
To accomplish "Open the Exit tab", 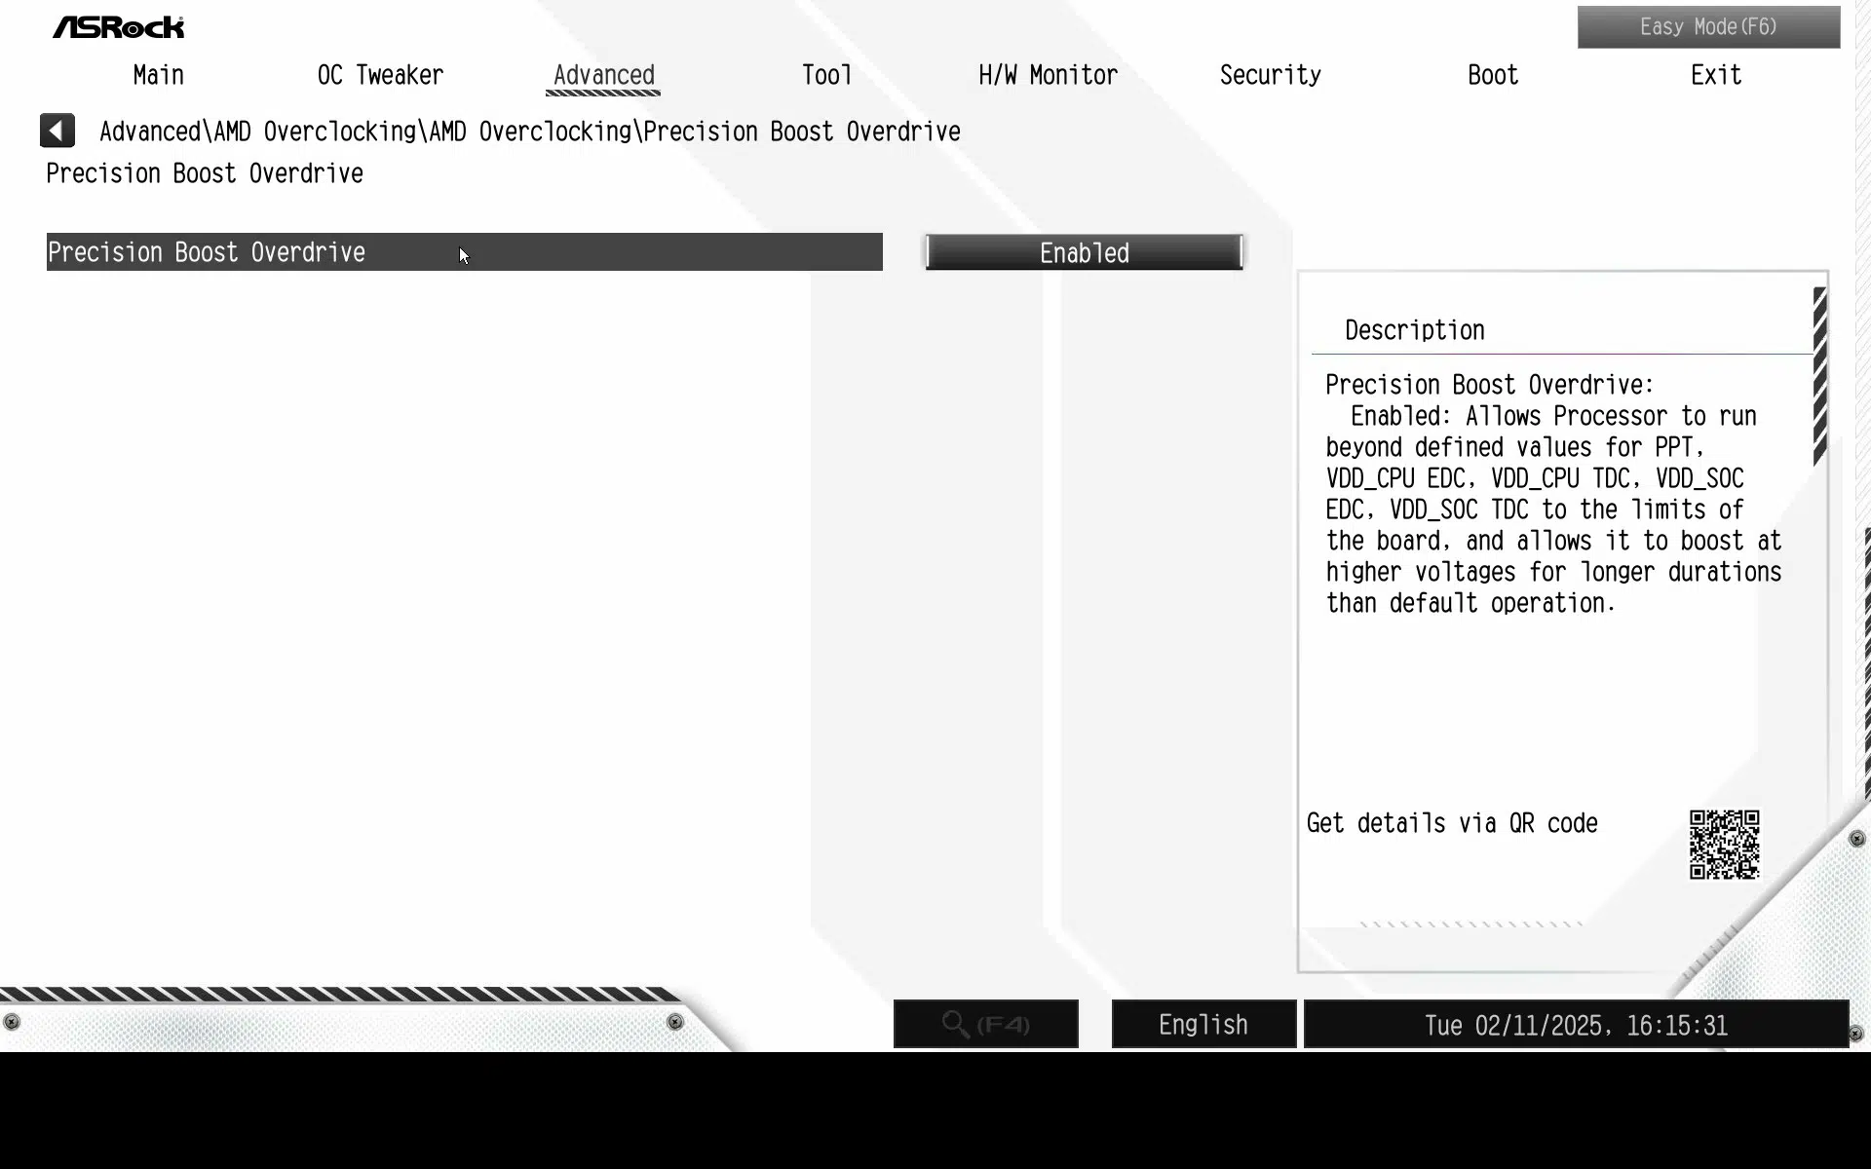I will pyautogui.click(x=1716, y=75).
